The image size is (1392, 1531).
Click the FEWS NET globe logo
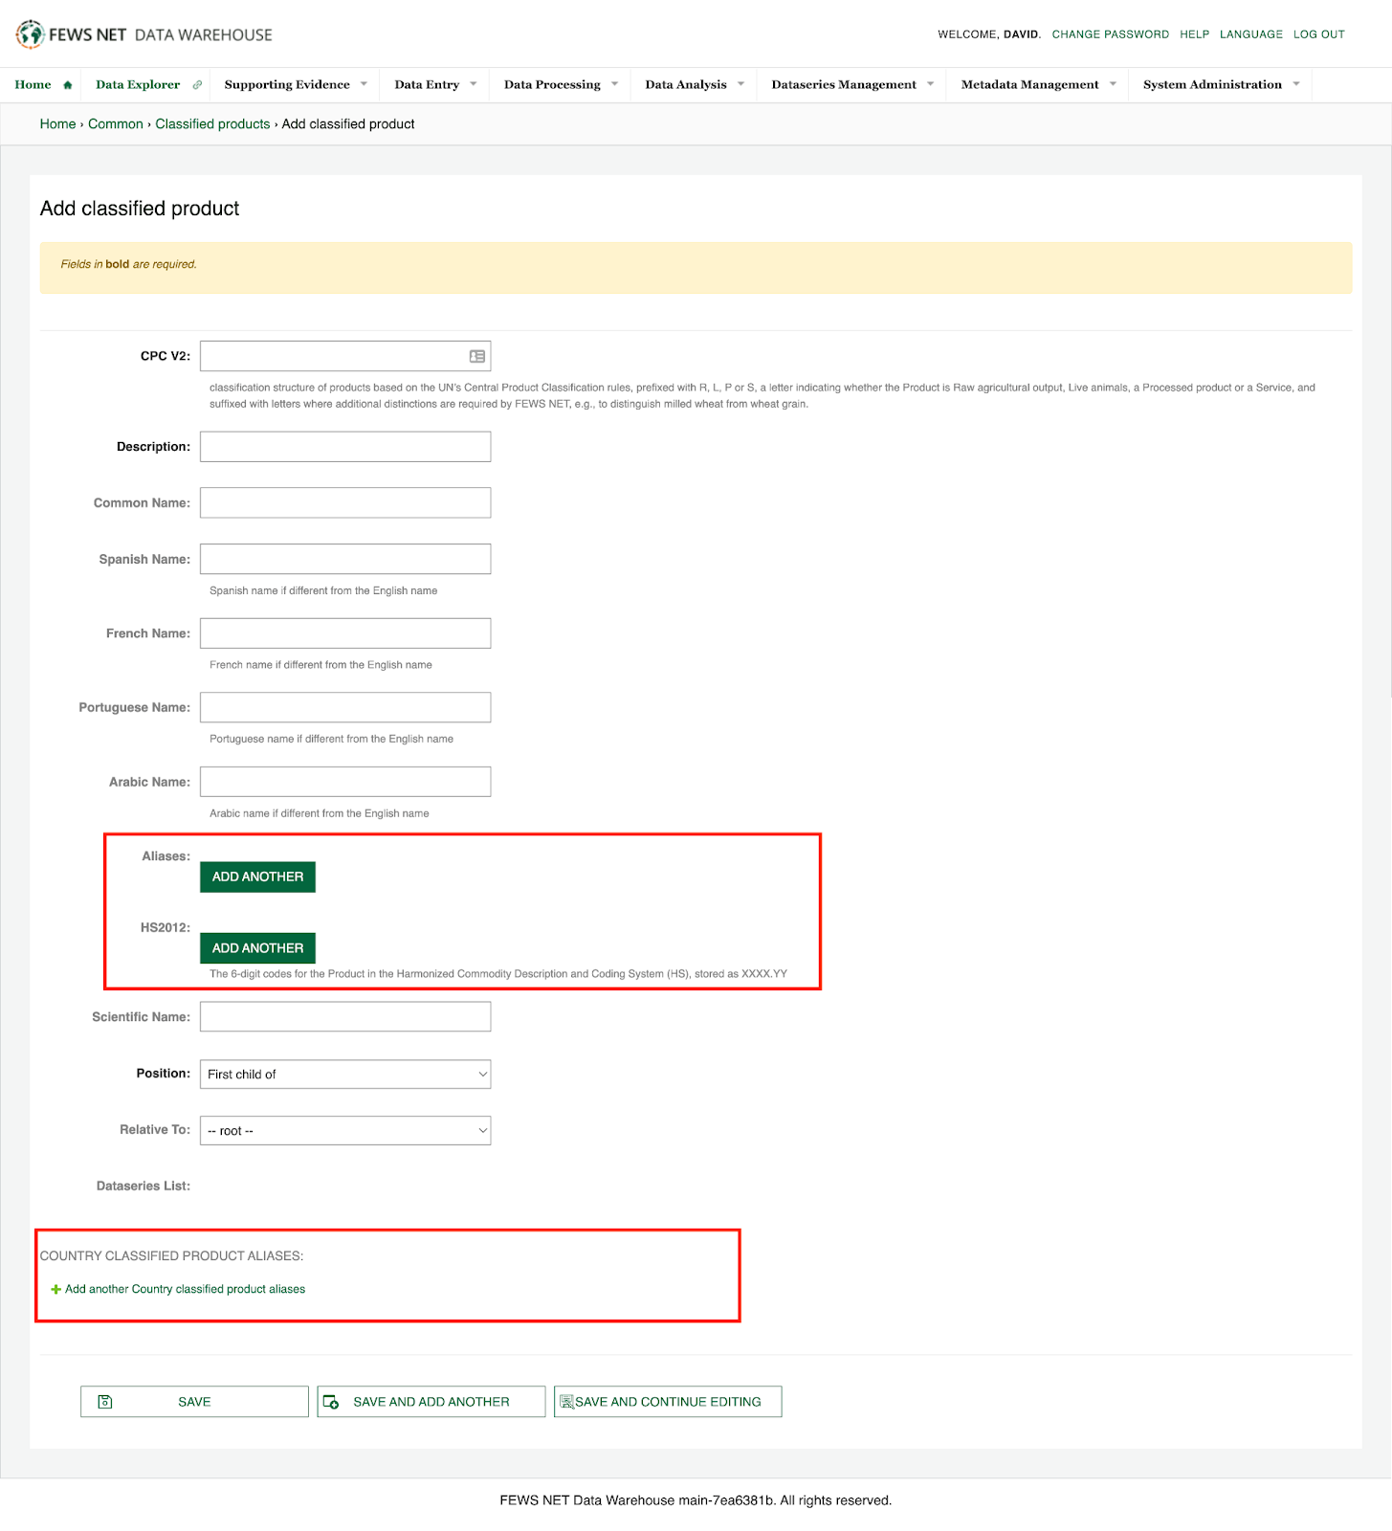pos(30,34)
